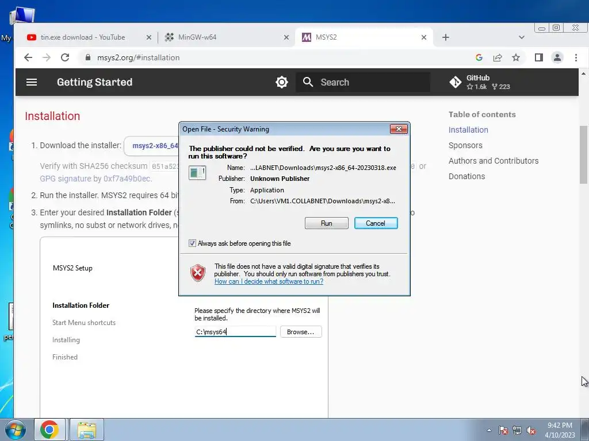Click the file name msys2-x86_64-20230318.exe
The image size is (589, 441).
pos(323,168)
